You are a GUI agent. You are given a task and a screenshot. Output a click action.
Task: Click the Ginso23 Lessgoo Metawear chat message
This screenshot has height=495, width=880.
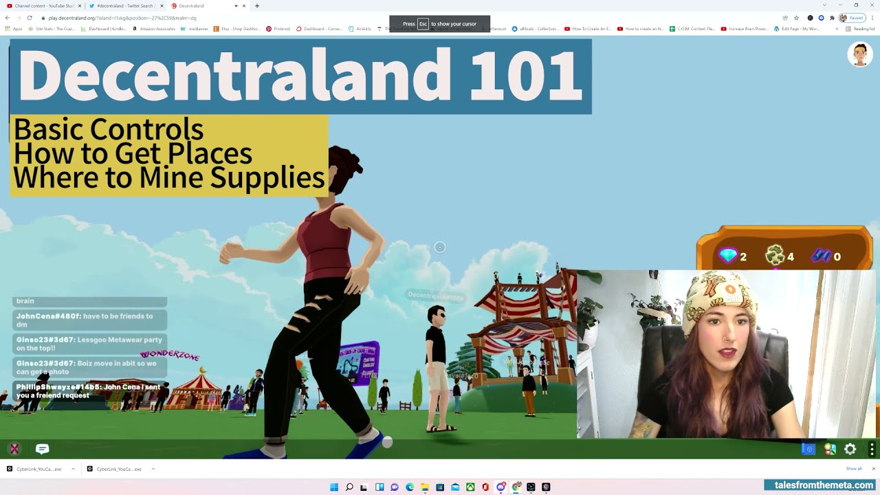point(90,344)
